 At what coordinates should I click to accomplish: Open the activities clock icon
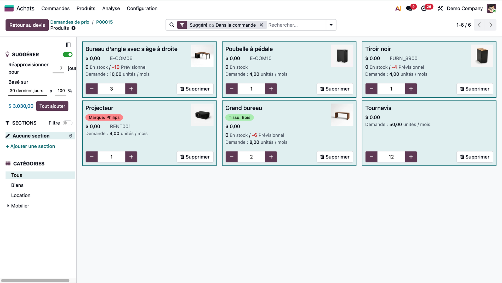[x=424, y=8]
